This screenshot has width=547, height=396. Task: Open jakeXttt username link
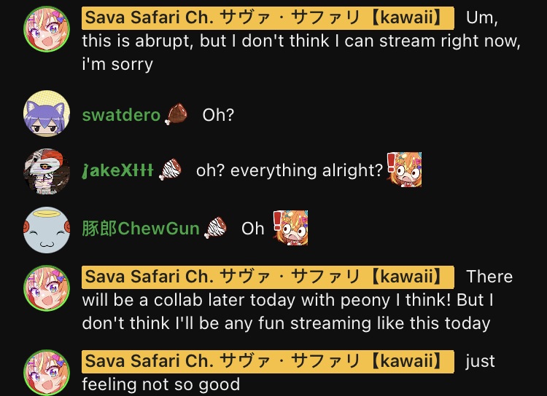pyautogui.click(x=117, y=170)
